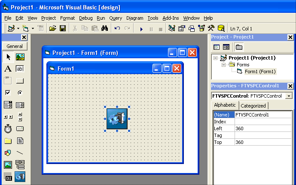This screenshot has height=185, width=296.
Task: Select the FileListBox control tool
Action: tap(20, 141)
